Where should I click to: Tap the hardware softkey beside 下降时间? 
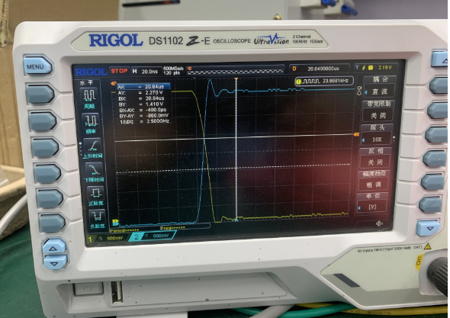[47, 173]
